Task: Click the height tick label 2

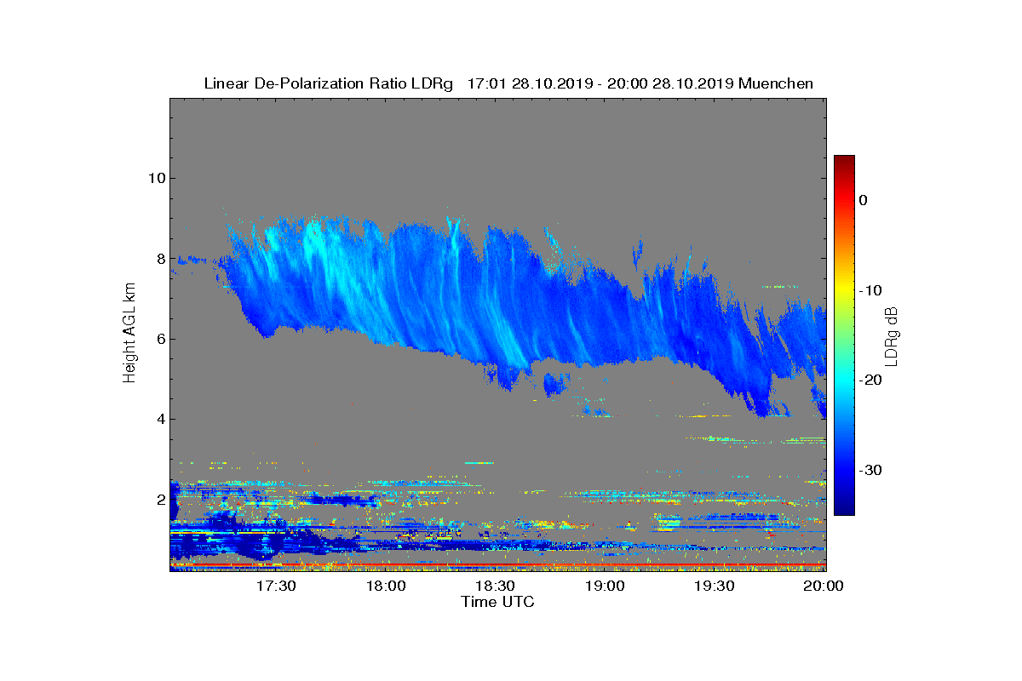Action: point(160,499)
